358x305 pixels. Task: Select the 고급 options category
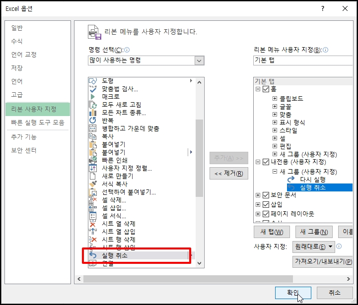coord(38,95)
